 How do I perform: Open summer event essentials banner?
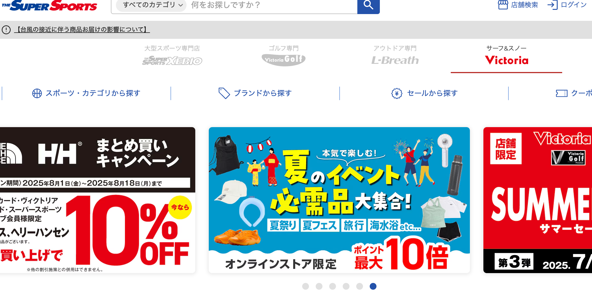[339, 200]
